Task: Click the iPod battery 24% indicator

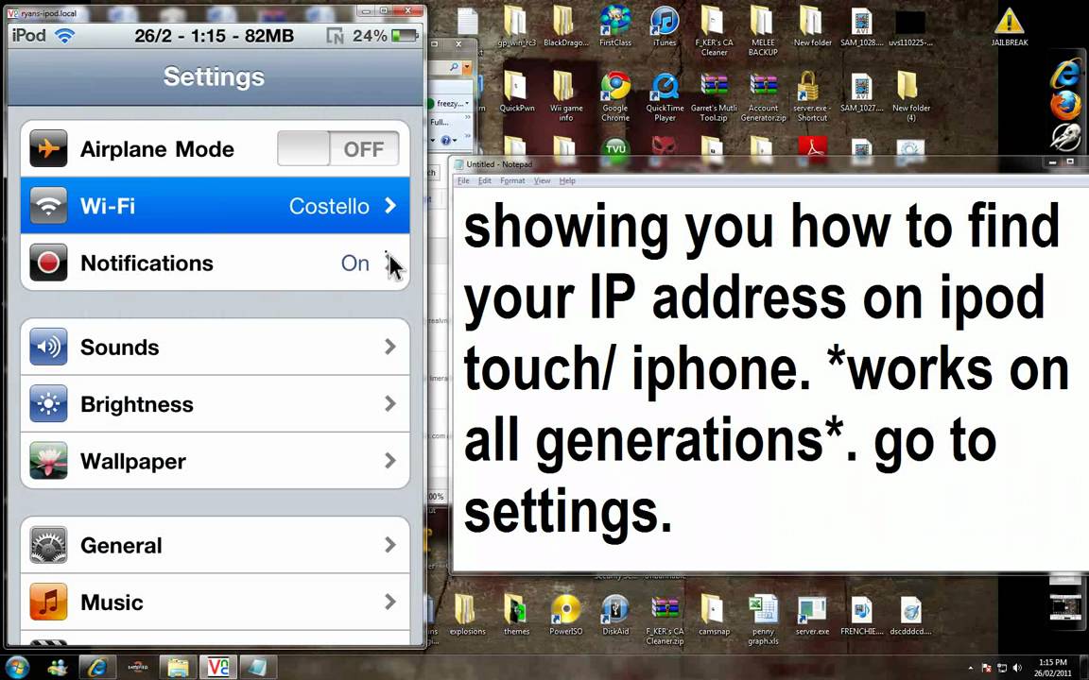Action: click(386, 35)
